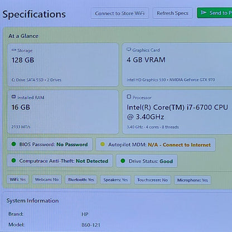Click the Graphics Card monitor icon
Viewport: 232px width, 232px height.
tap(129, 50)
